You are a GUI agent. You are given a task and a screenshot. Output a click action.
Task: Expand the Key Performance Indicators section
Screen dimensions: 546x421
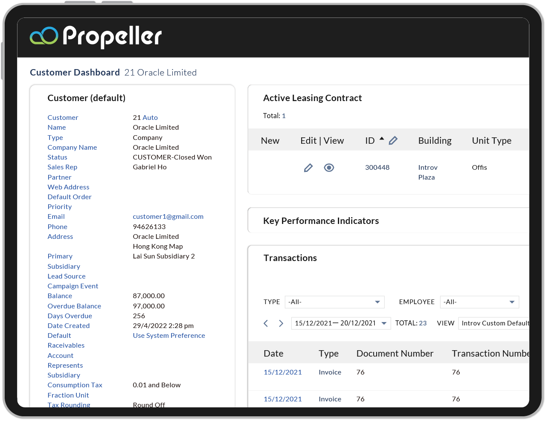tap(321, 221)
